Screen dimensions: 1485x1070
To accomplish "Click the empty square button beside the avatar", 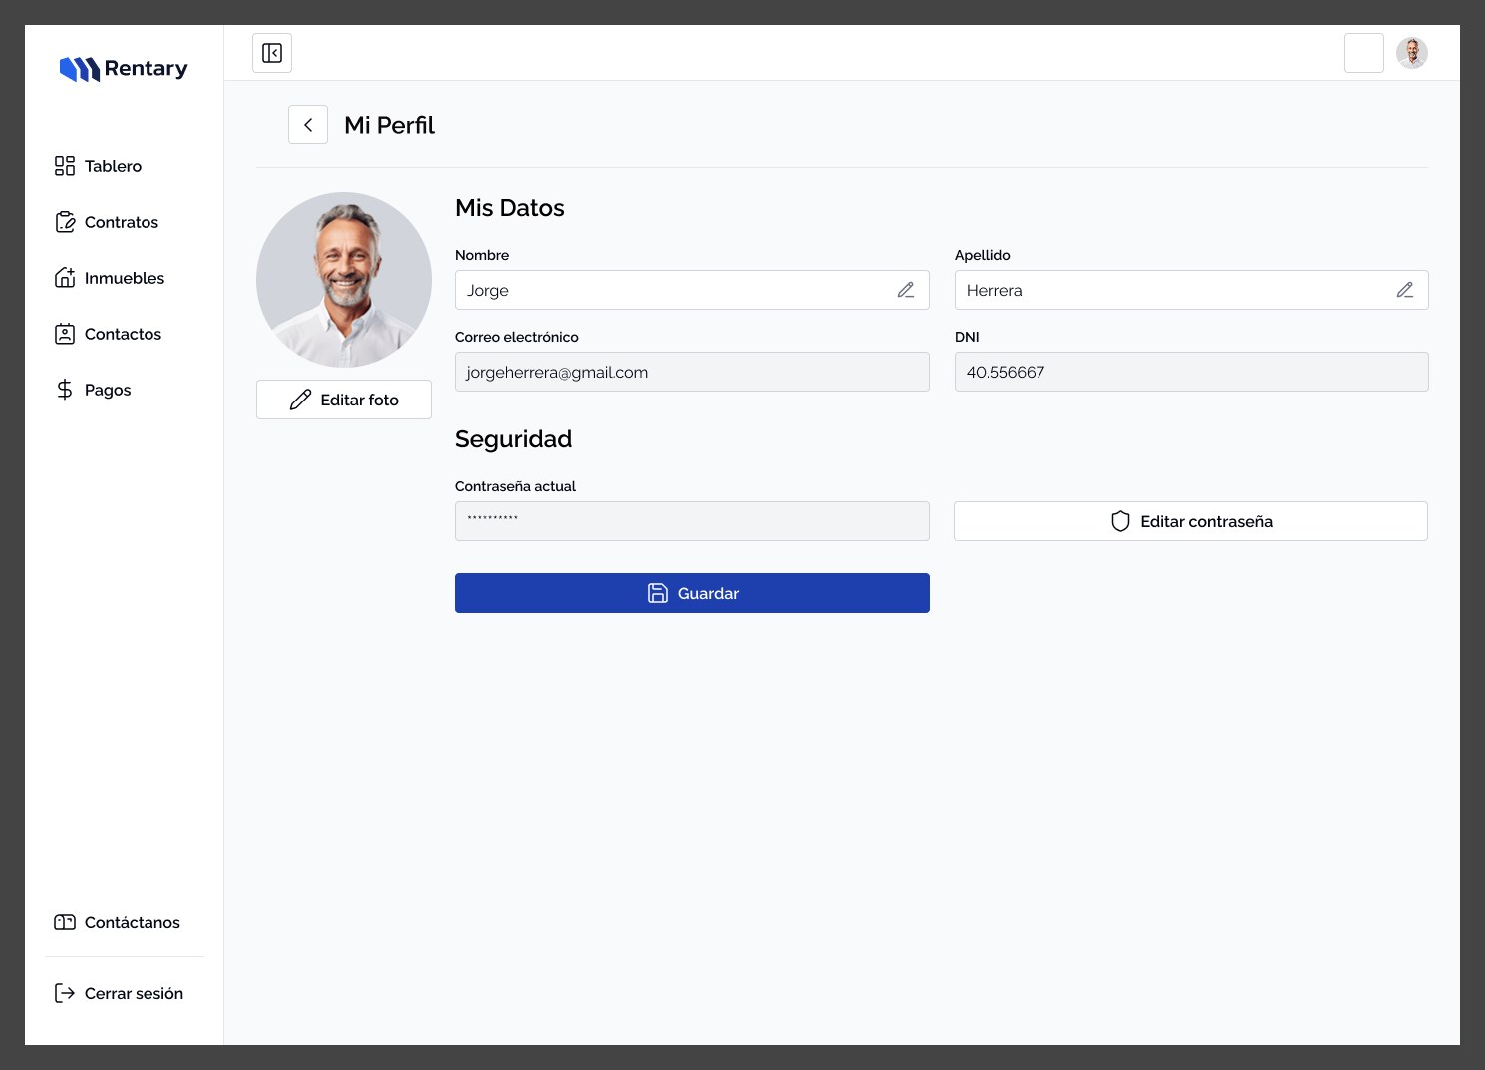I will 1364,53.
